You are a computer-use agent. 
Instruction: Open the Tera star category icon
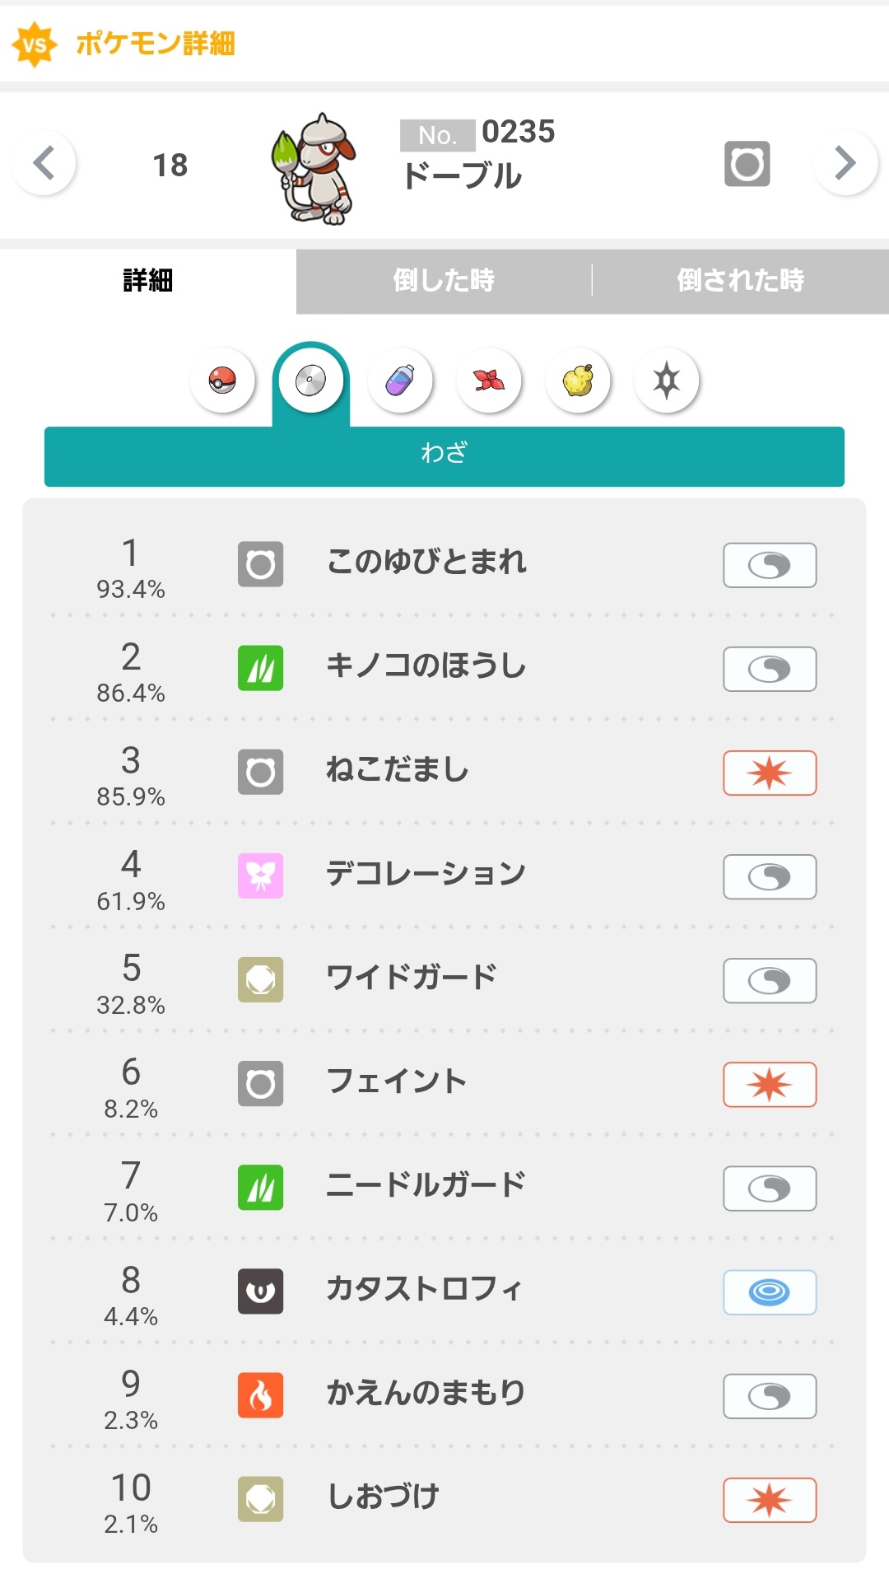[667, 381]
